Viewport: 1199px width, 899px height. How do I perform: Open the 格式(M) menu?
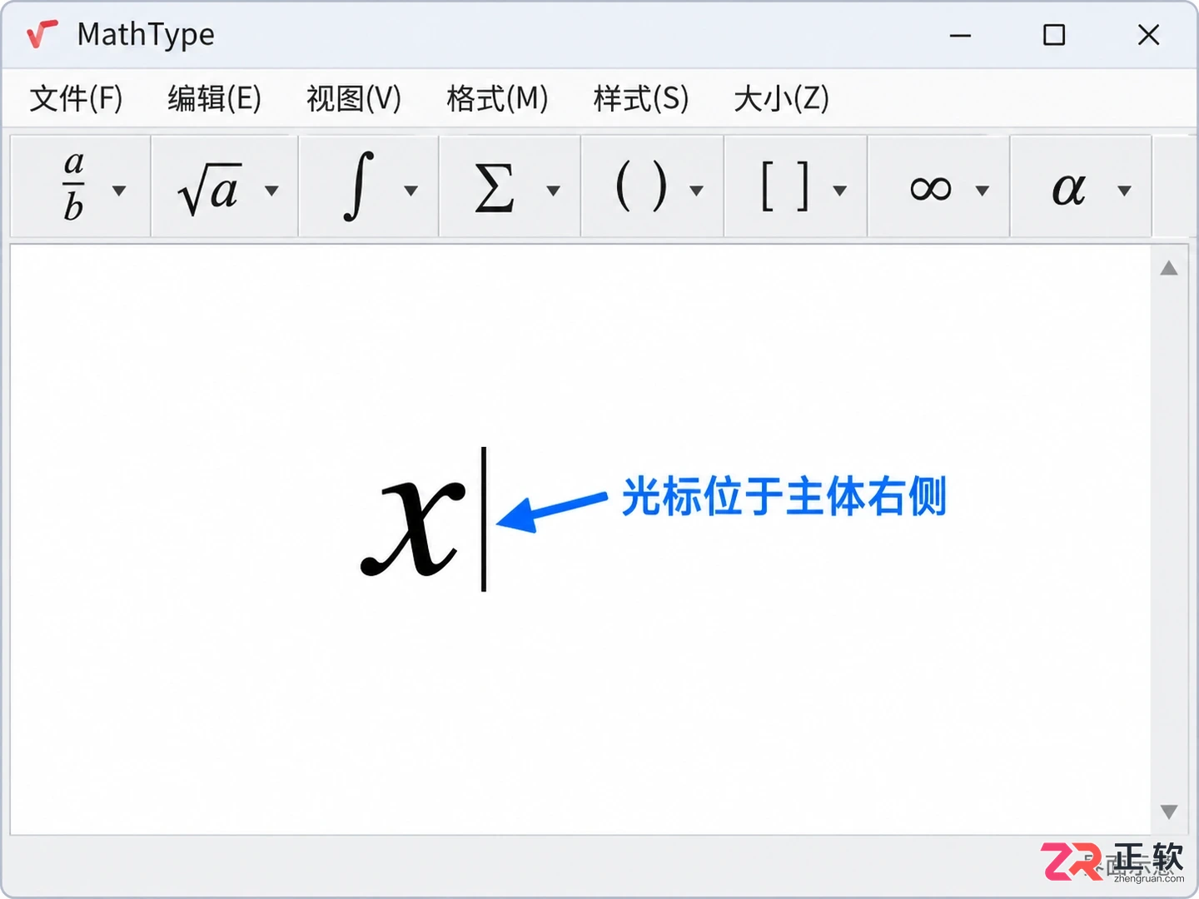click(497, 98)
